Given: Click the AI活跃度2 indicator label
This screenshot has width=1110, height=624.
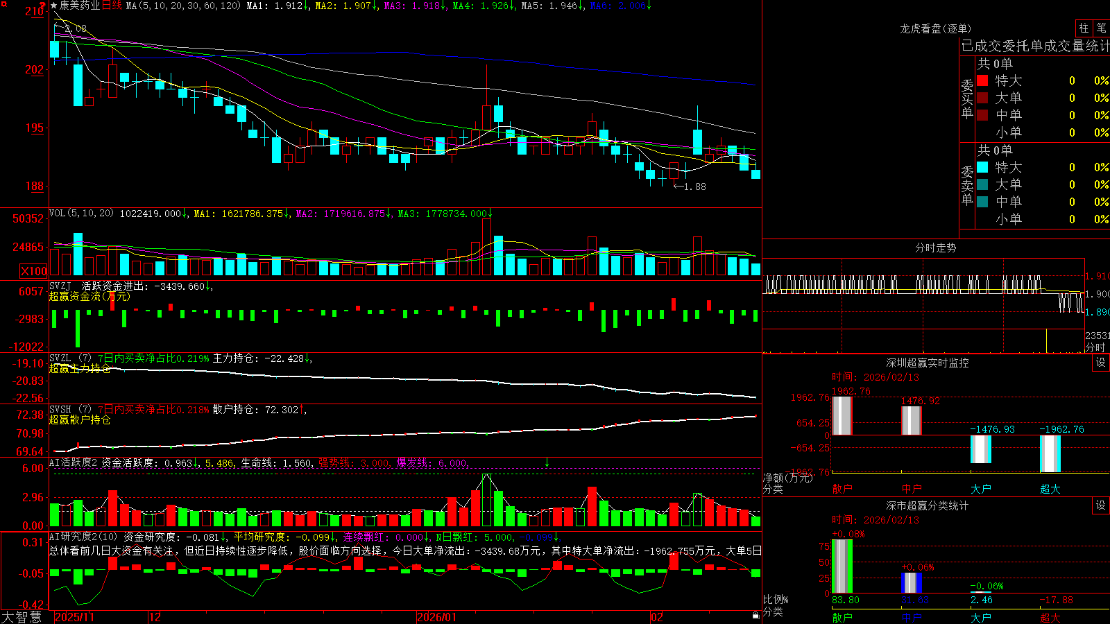Looking at the screenshot, I should (x=73, y=462).
